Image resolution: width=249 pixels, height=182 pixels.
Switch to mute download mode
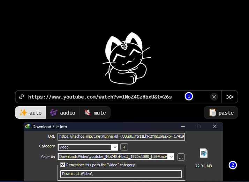pos(95,112)
